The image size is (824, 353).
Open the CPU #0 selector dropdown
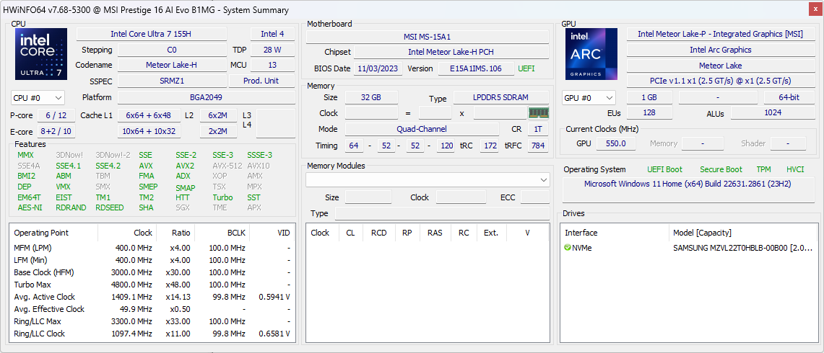point(38,98)
